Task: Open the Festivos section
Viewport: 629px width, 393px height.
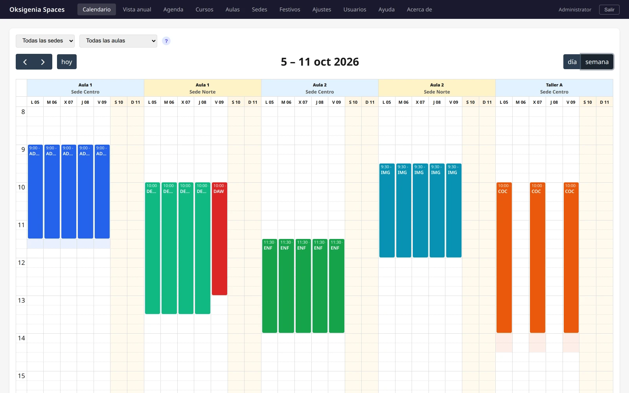Action: pos(290,9)
